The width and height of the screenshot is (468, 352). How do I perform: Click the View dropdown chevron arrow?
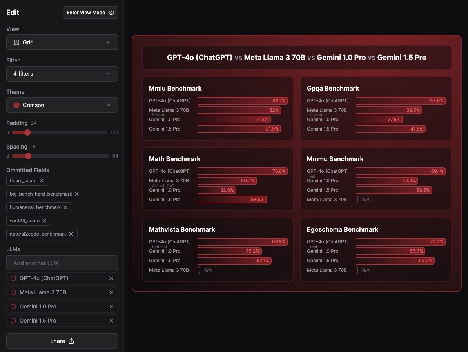tap(108, 42)
